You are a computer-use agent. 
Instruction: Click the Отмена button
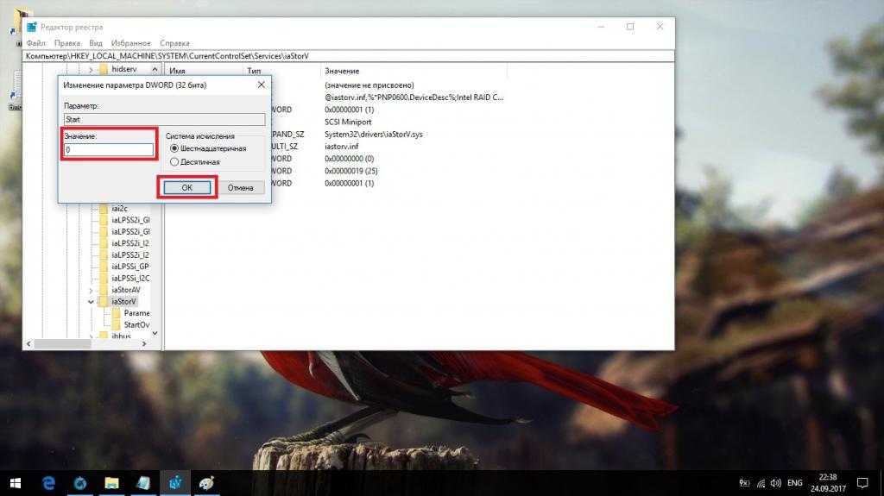[241, 188]
